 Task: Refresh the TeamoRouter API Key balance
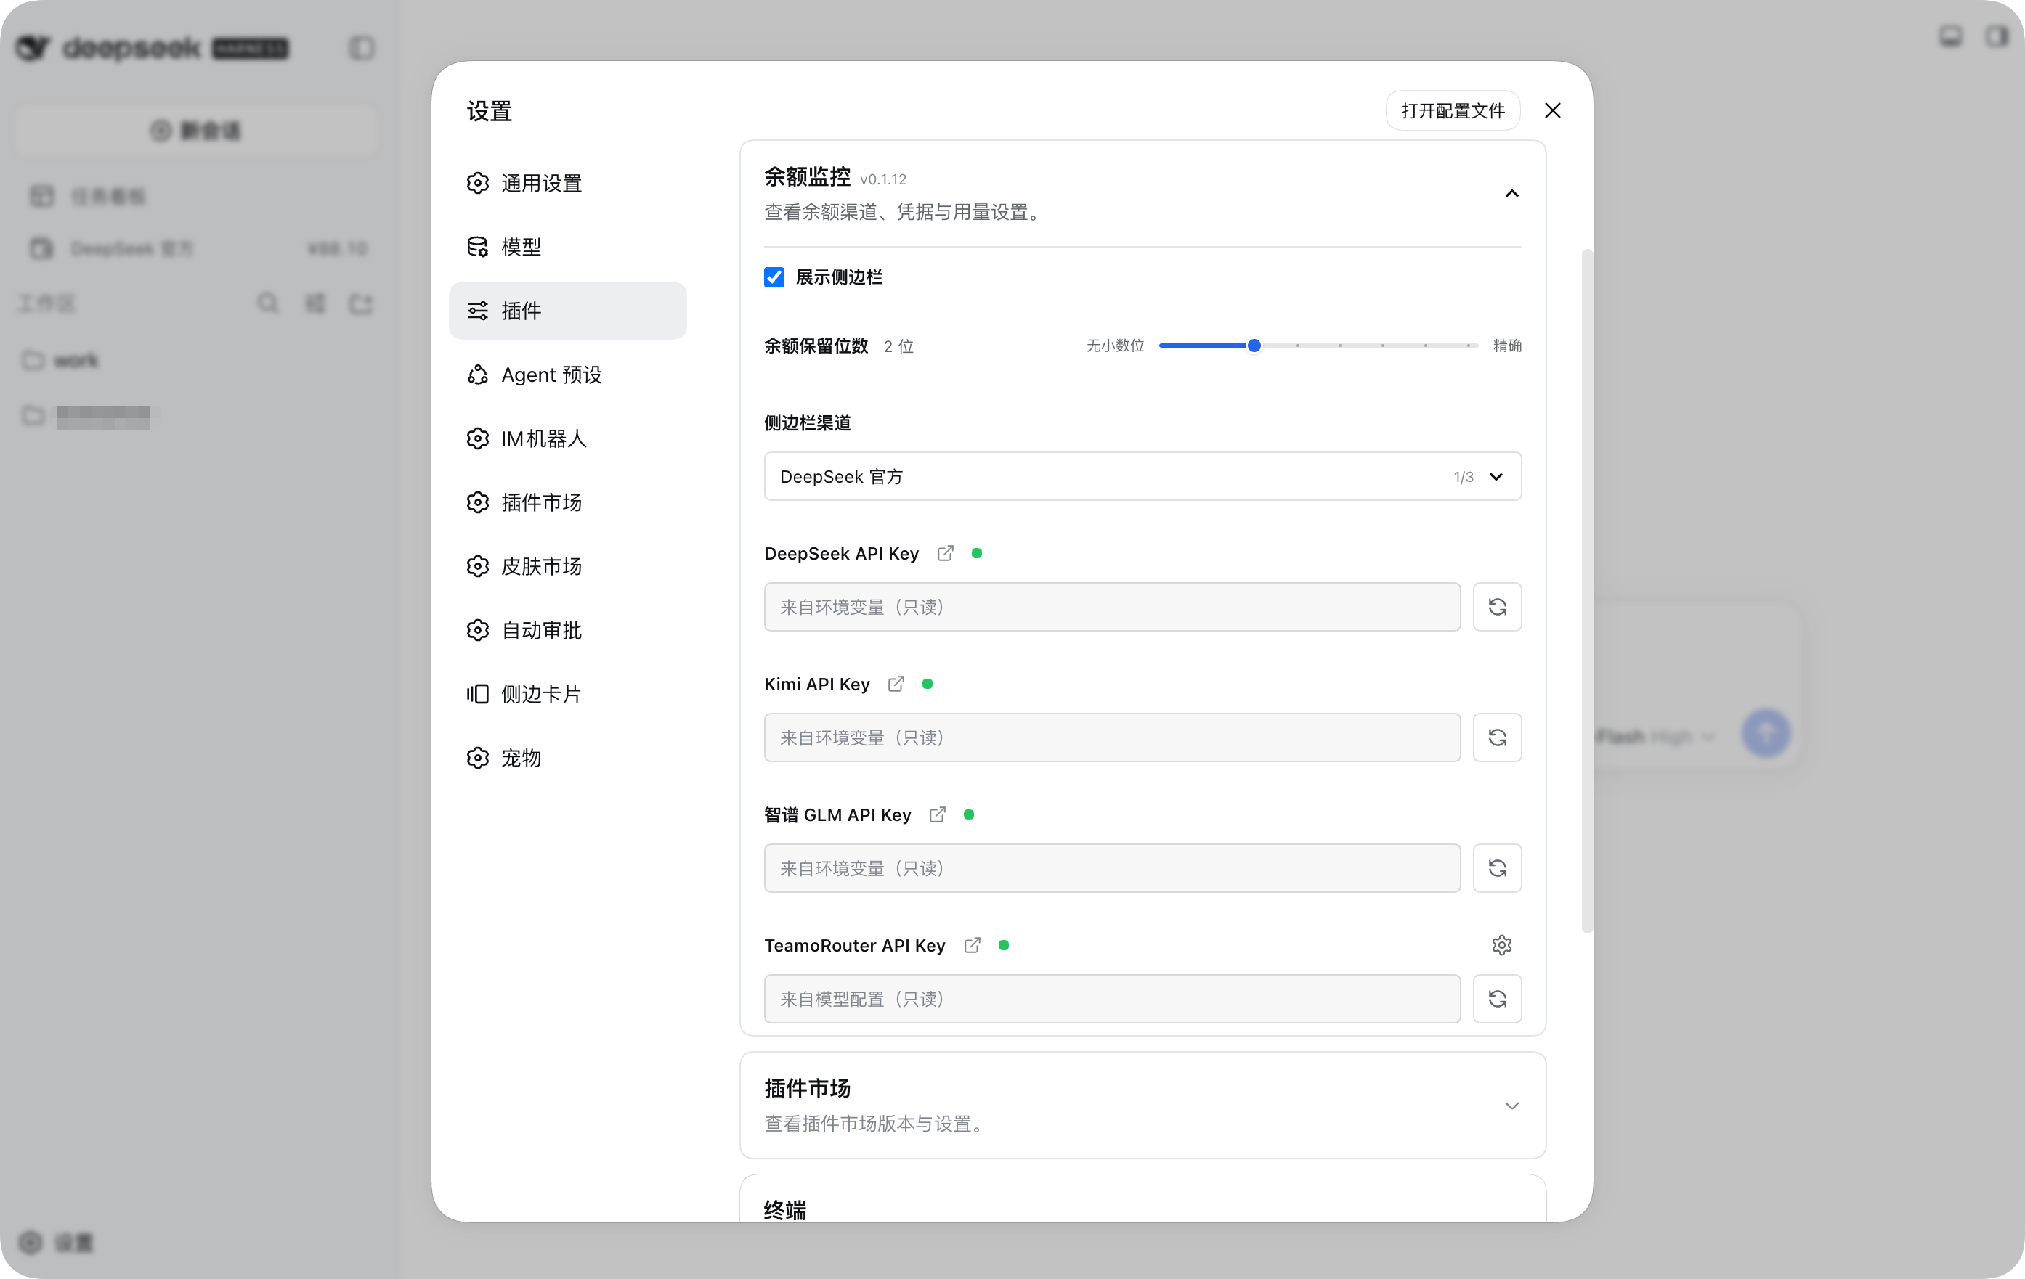(1497, 998)
